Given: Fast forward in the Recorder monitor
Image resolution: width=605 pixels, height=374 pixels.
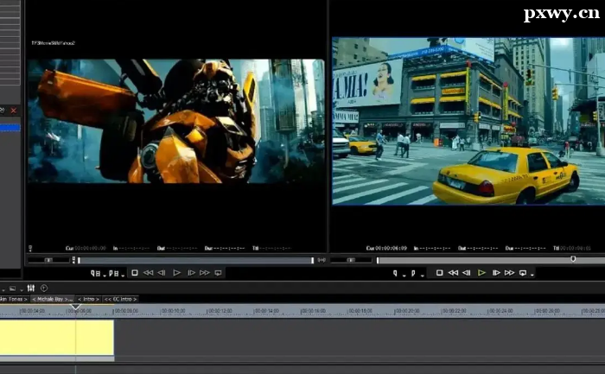Looking at the screenshot, I should coord(509,273).
